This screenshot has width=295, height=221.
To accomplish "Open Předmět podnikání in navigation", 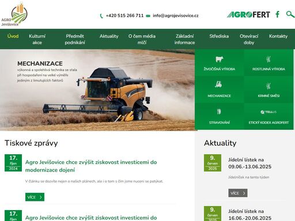I will tap(75, 39).
